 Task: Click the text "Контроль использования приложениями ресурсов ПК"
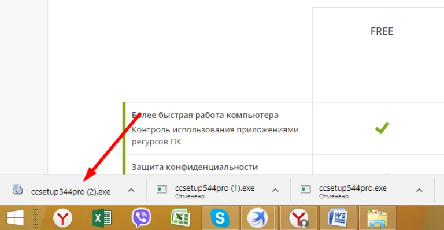click(215, 135)
